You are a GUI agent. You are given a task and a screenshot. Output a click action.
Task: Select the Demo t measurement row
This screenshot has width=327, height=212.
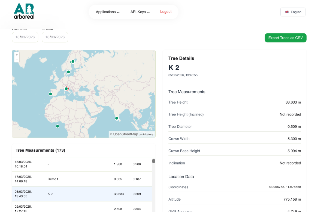tap(82, 179)
